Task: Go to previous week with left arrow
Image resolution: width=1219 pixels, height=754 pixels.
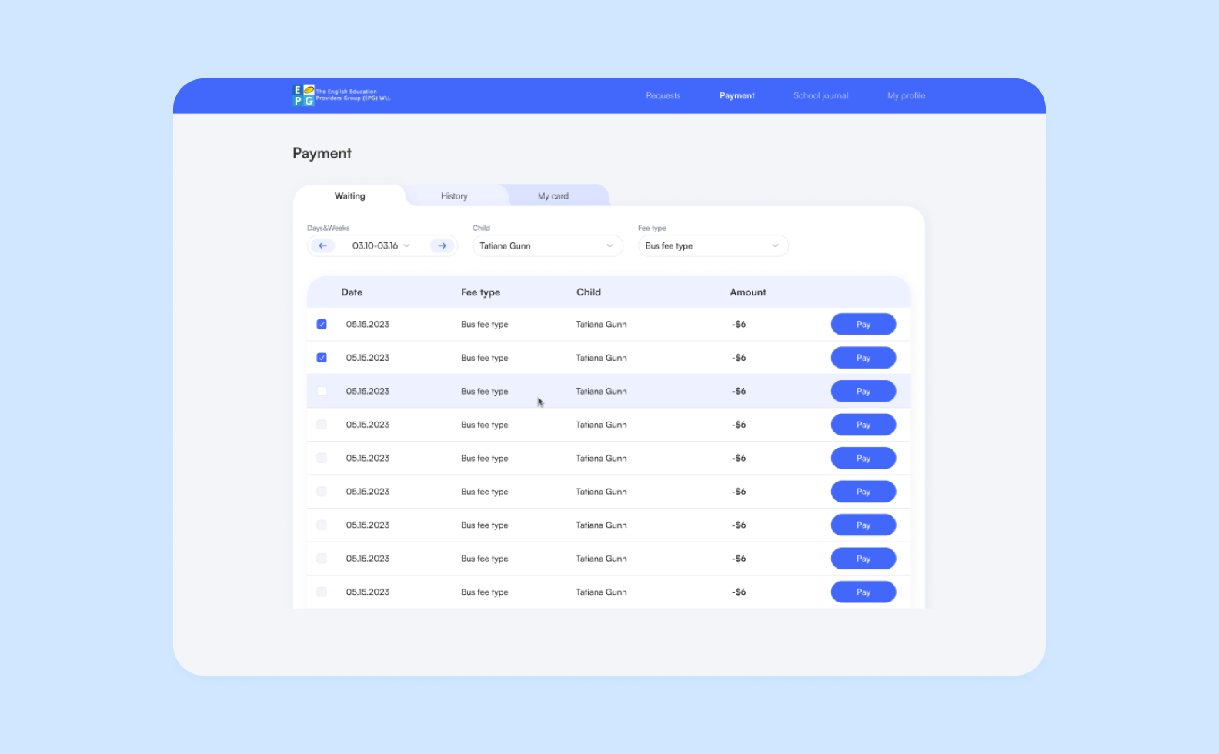Action: pyautogui.click(x=322, y=245)
